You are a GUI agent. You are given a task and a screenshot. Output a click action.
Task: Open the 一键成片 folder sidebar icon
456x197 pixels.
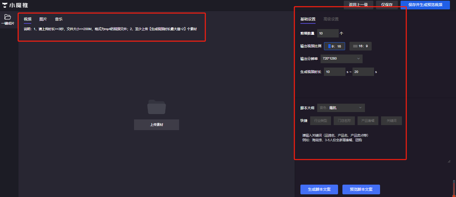(x=7, y=17)
